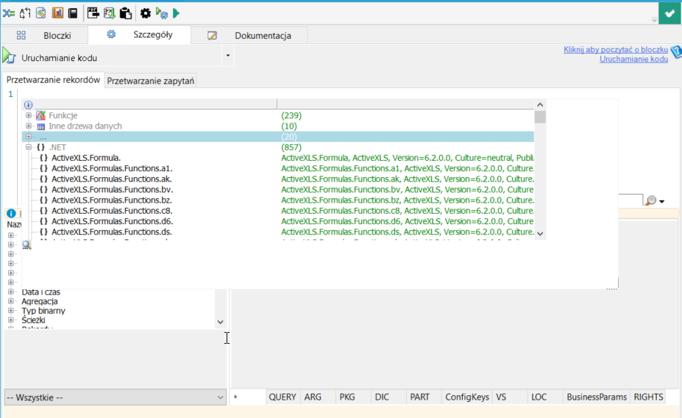Select the asterisk bottom tab
The image size is (682, 418).
click(247, 397)
